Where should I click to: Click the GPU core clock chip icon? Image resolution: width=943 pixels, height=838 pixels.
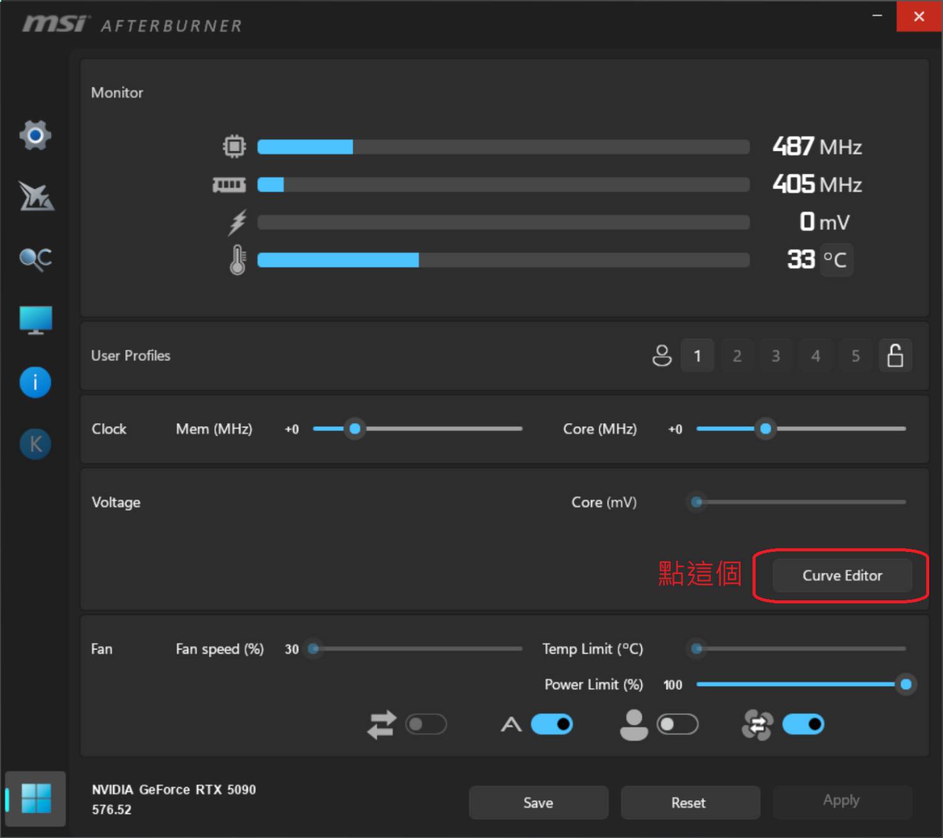pyautogui.click(x=234, y=146)
